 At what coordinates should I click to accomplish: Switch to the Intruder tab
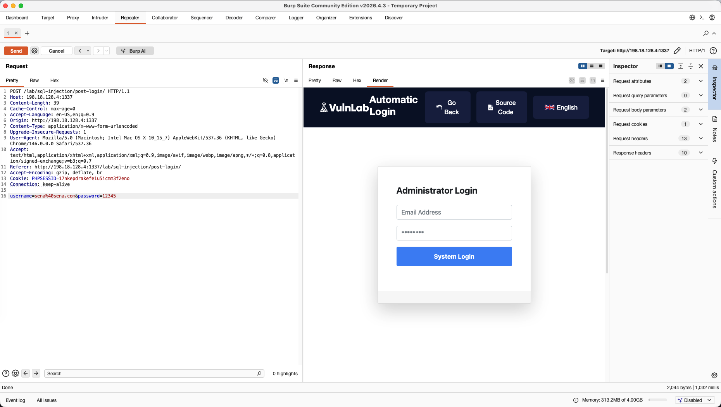tap(100, 18)
